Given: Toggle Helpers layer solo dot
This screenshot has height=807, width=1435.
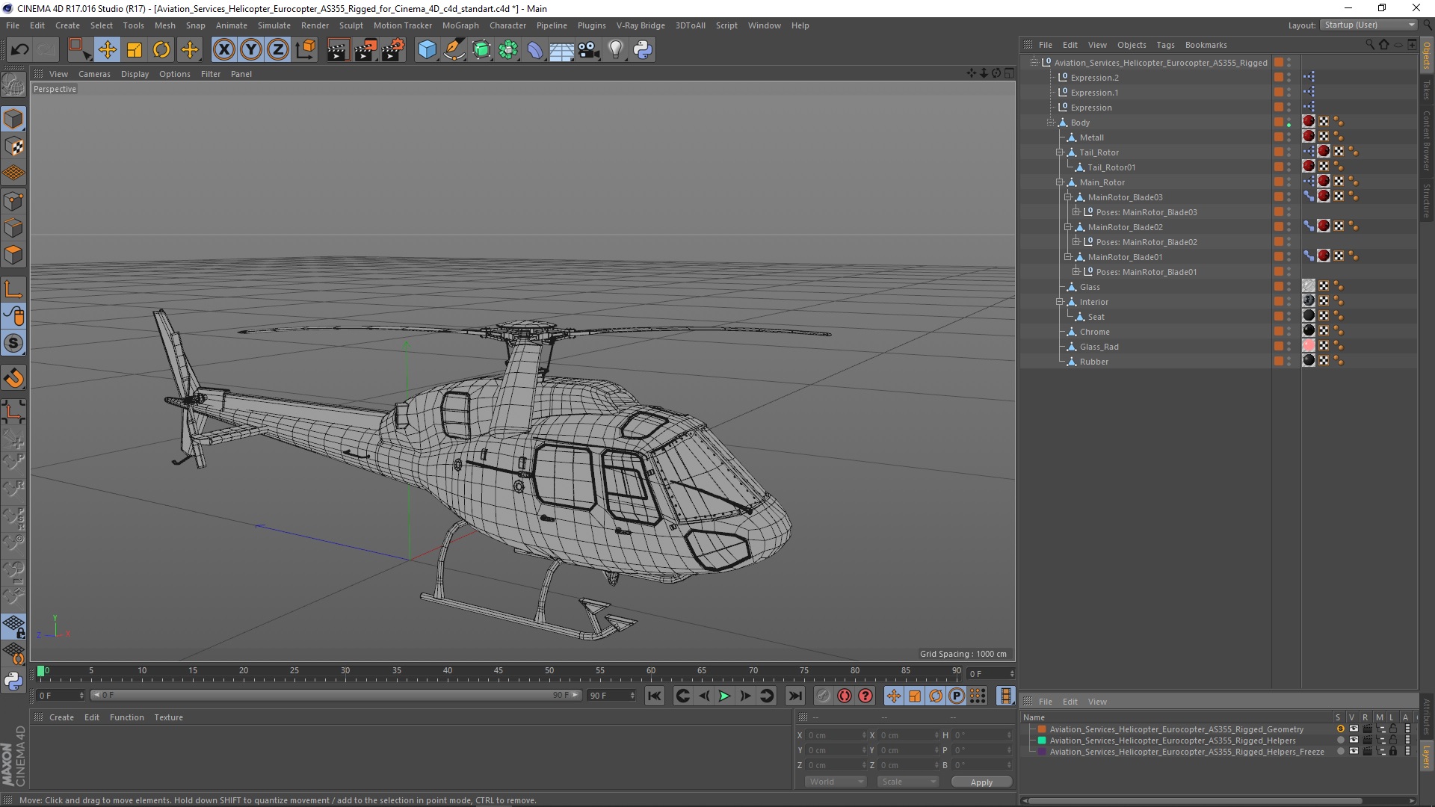Looking at the screenshot, I should tap(1340, 740).
